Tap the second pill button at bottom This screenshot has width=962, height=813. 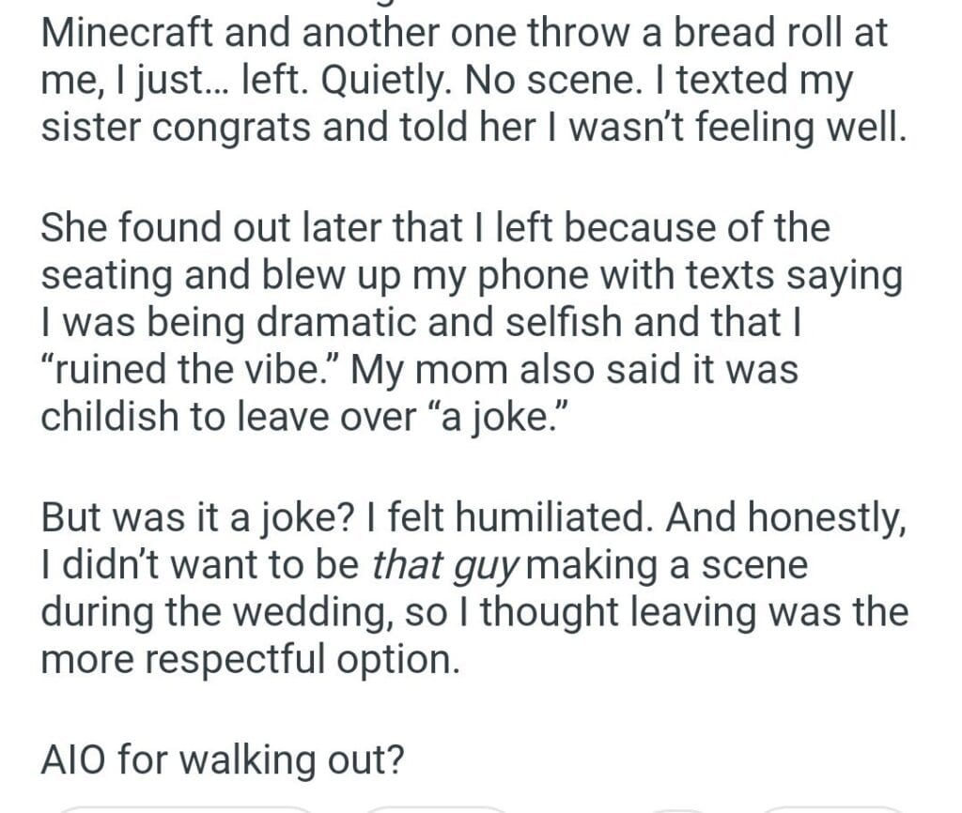(434, 807)
